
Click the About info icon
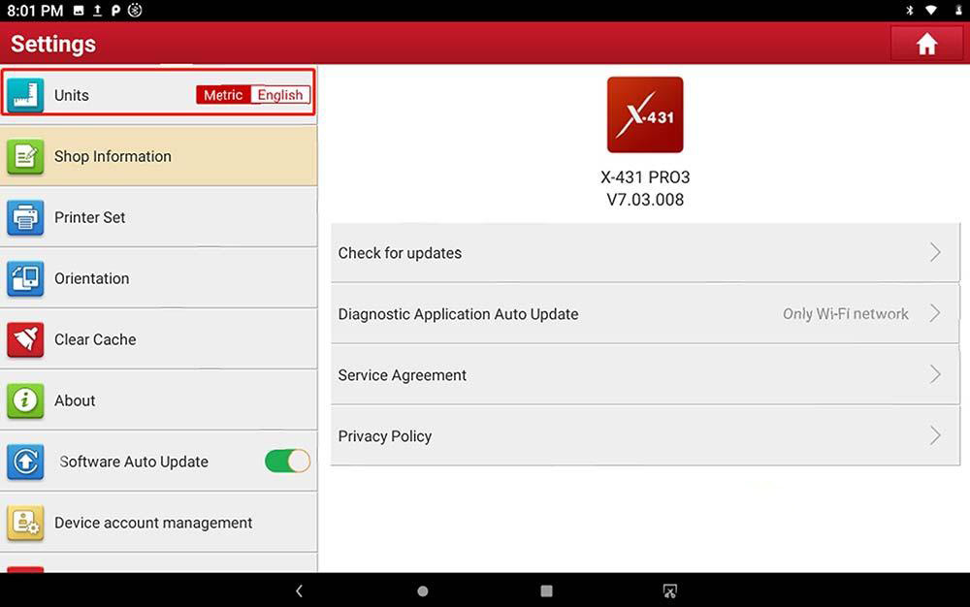click(25, 400)
